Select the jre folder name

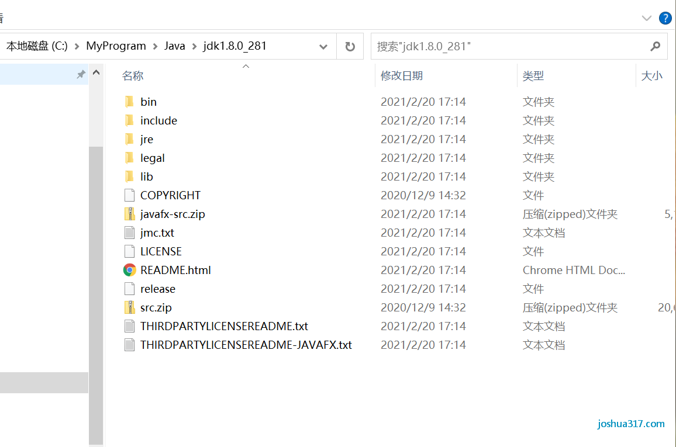147,140
